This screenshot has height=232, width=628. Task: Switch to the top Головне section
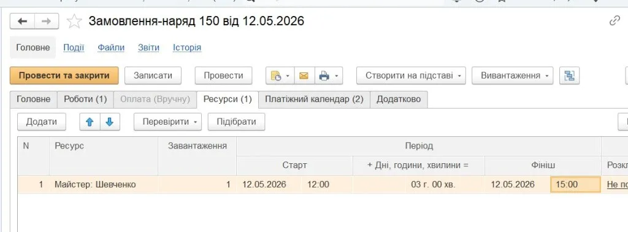click(33, 48)
